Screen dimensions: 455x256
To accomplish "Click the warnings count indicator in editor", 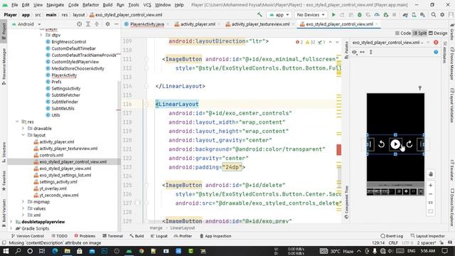I will pyautogui.click(x=310, y=43).
